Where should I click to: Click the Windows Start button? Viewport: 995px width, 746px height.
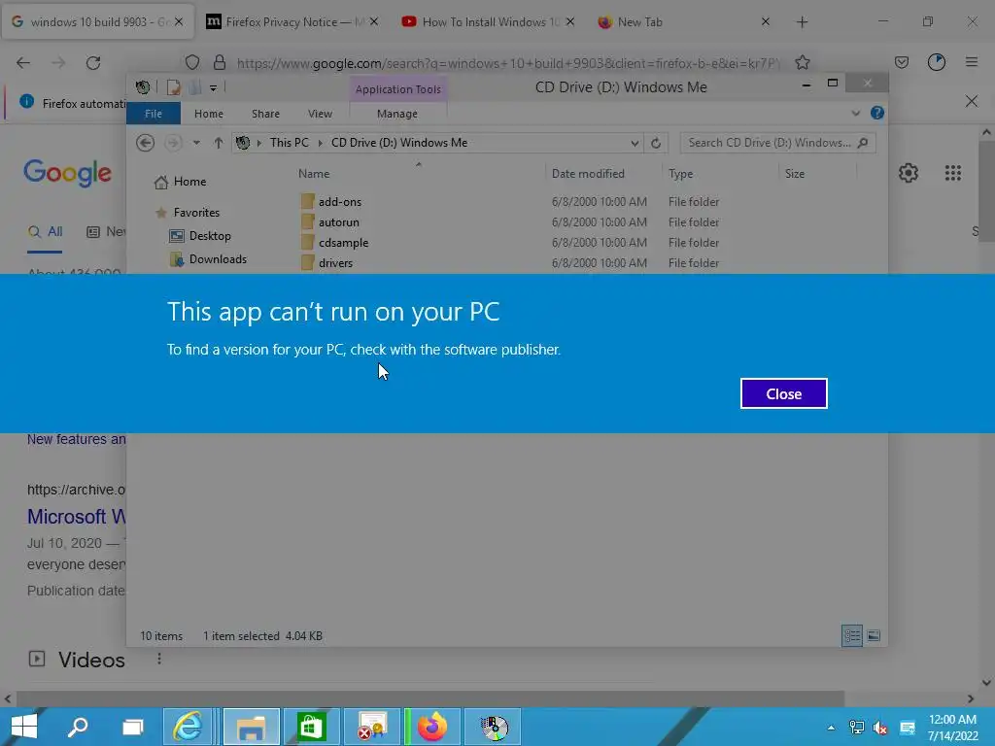pyautogui.click(x=24, y=727)
